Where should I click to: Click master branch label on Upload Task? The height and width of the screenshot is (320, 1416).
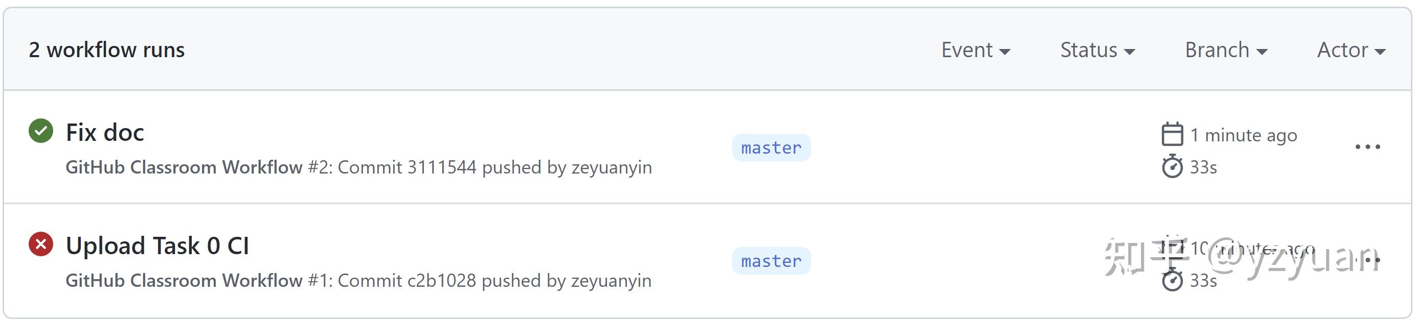(x=771, y=261)
